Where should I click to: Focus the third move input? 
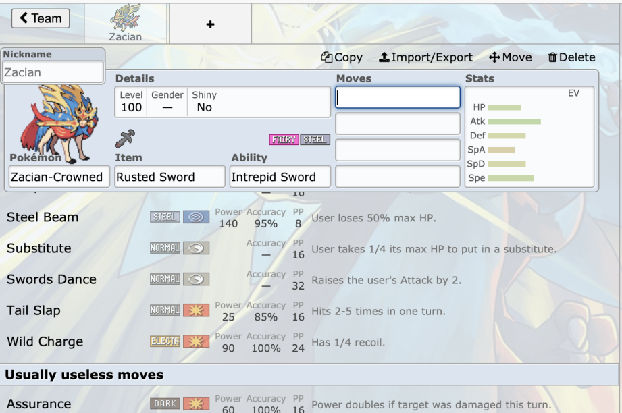[398, 150]
